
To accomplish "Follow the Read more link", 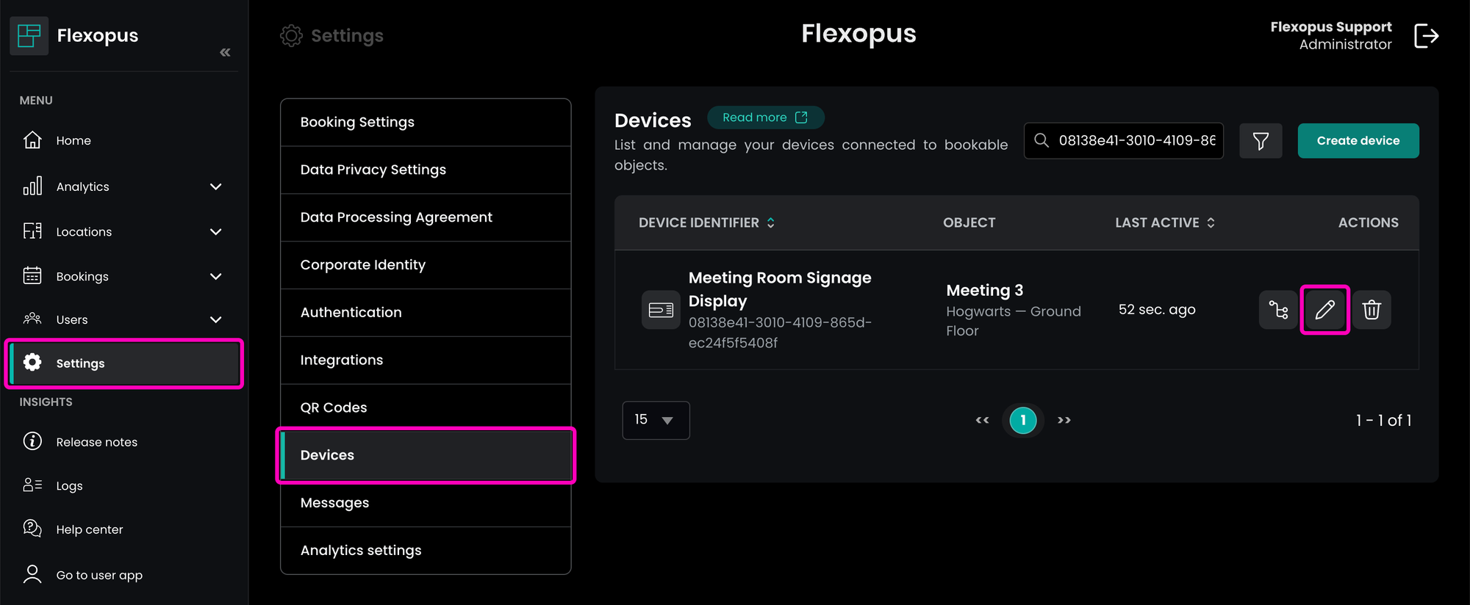I will [x=764, y=117].
